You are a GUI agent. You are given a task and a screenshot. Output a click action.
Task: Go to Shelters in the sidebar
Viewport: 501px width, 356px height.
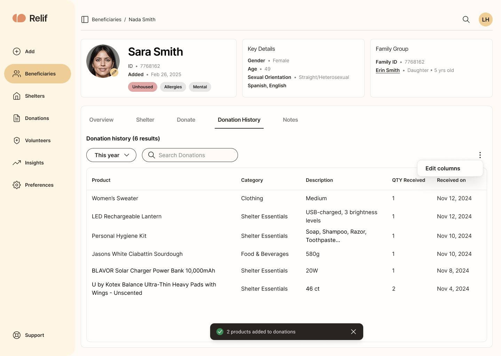tap(38, 96)
